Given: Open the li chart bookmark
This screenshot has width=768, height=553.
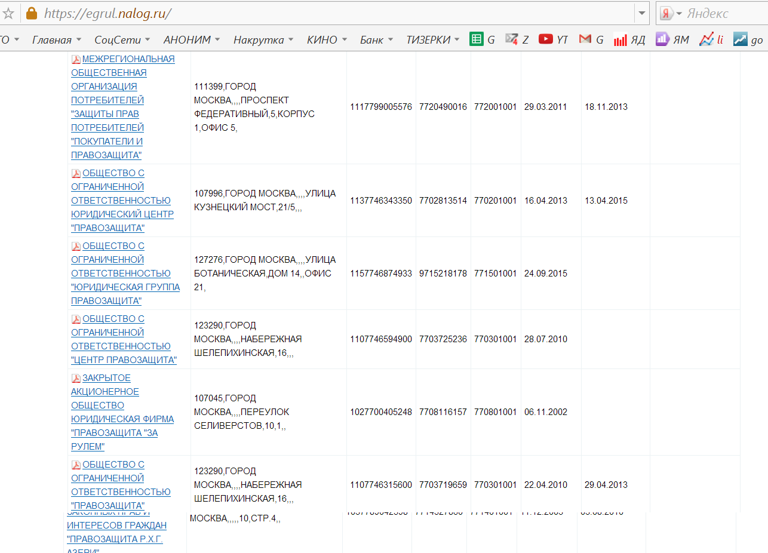Looking at the screenshot, I should click(x=711, y=39).
